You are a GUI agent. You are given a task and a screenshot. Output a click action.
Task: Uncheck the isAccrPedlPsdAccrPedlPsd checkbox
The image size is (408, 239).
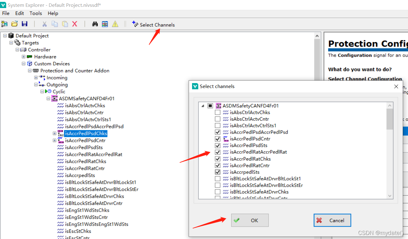click(x=217, y=132)
